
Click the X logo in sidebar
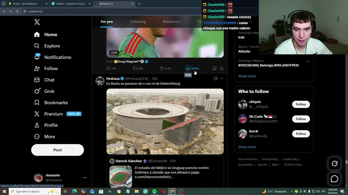point(37,22)
